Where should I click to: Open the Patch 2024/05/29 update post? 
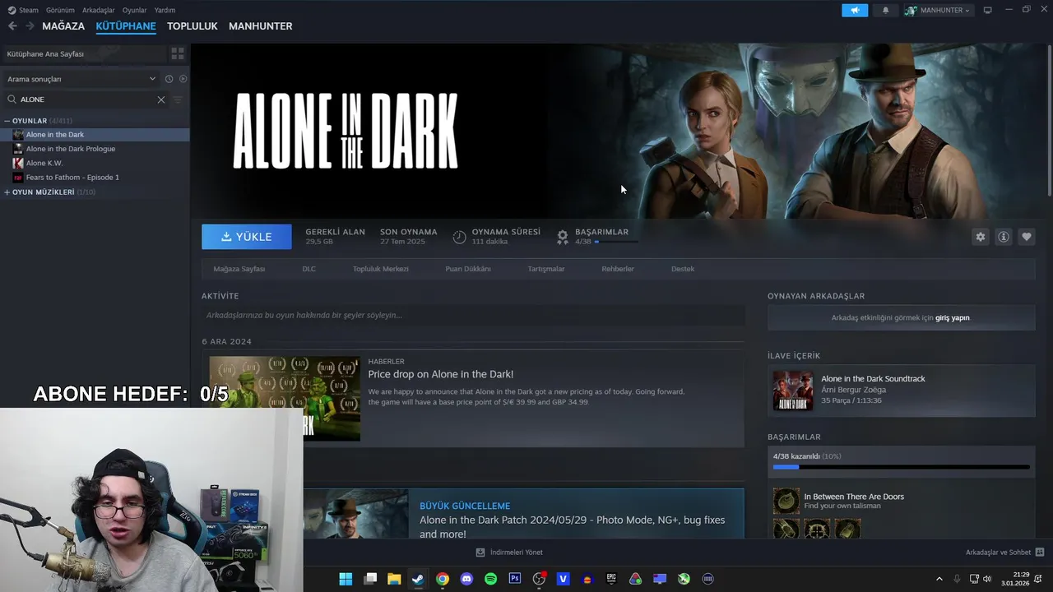[572, 526]
